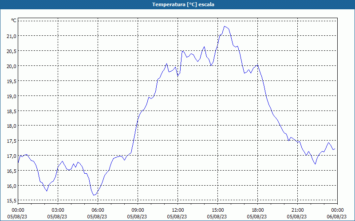Screen dimensions: 355x221
Task: Click the 12:00 time label
Action: 178,210
